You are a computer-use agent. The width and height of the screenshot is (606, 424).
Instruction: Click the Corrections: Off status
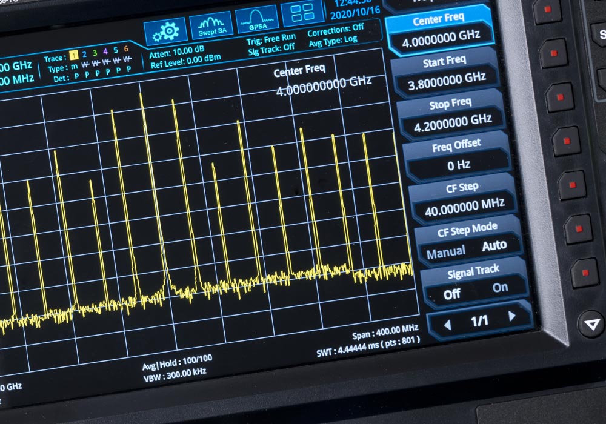click(x=336, y=30)
